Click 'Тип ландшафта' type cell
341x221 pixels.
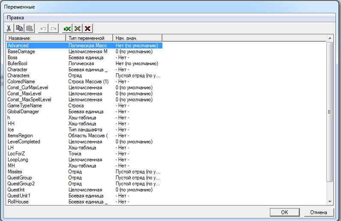pyautogui.click(x=85, y=130)
